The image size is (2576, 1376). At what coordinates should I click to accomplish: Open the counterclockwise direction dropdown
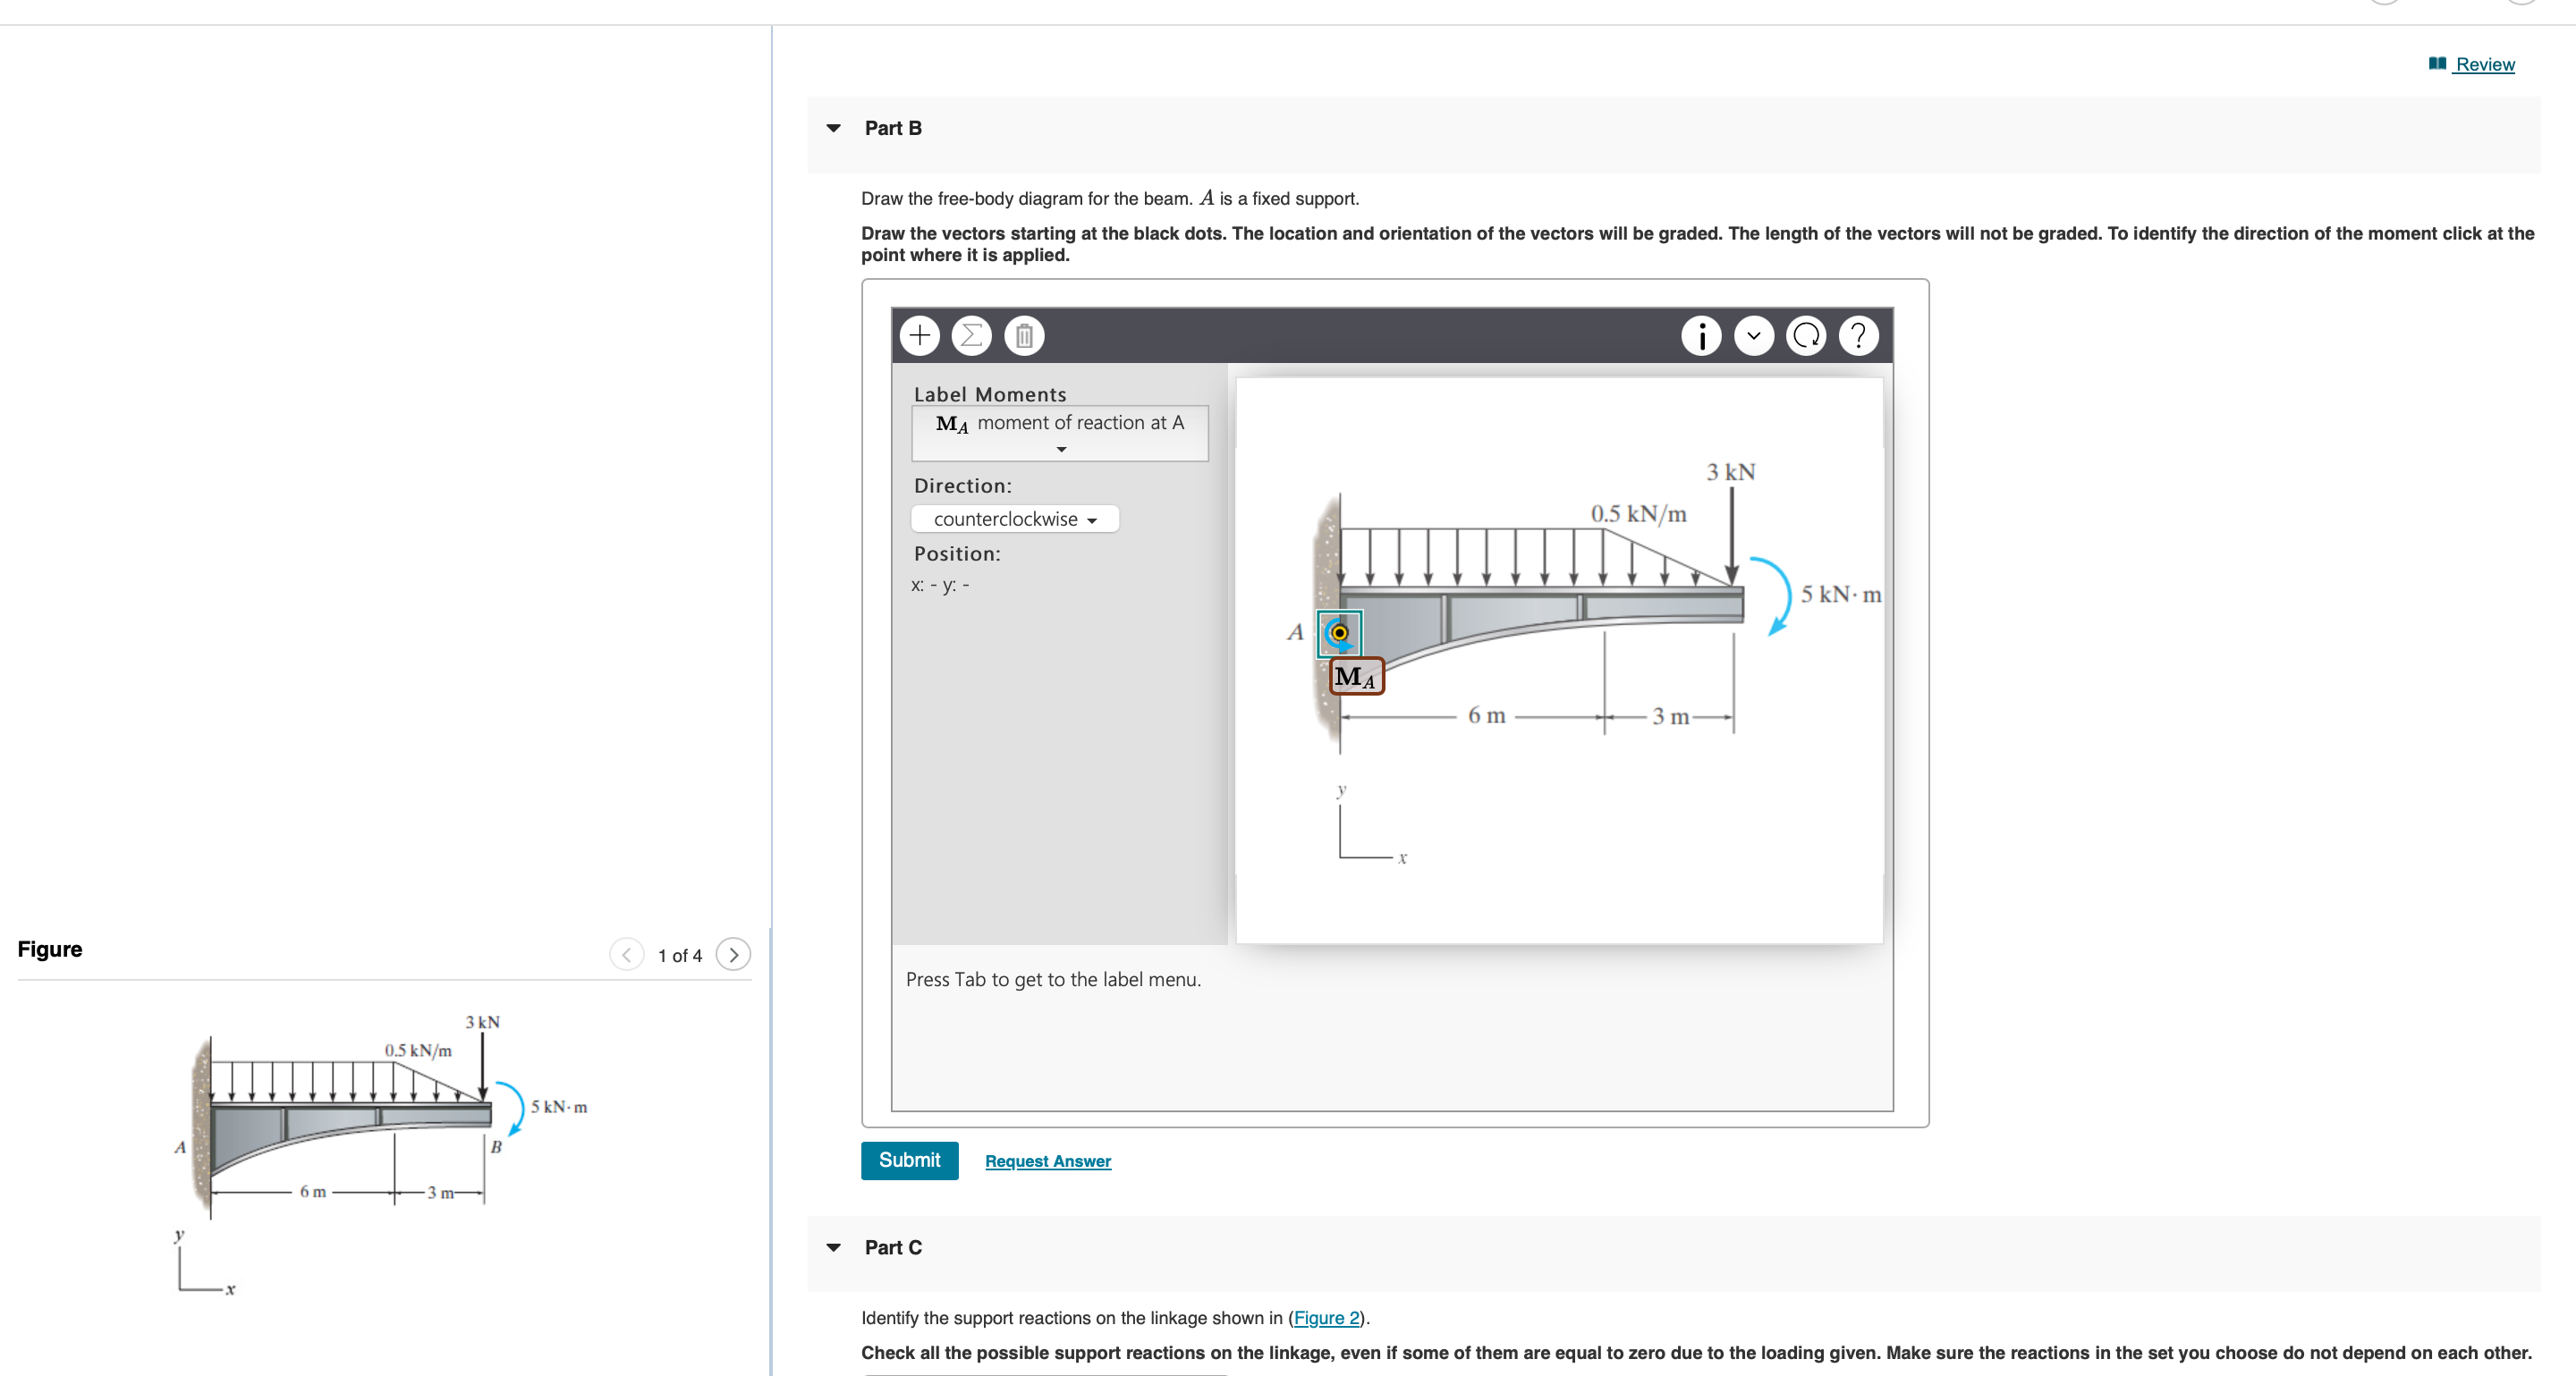coord(1014,519)
